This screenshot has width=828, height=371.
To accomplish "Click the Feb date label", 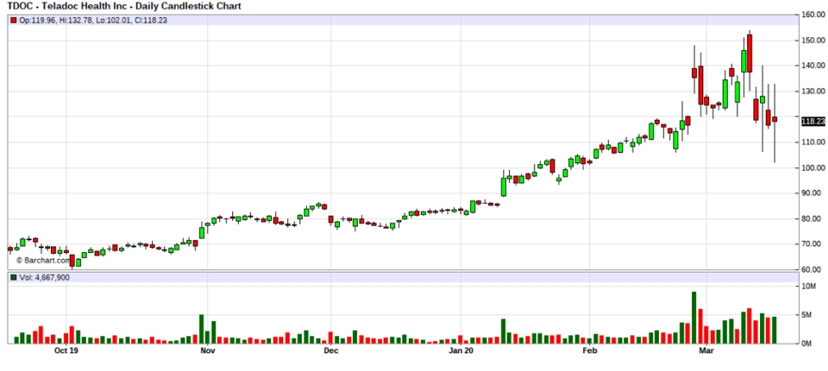I will click(x=589, y=350).
